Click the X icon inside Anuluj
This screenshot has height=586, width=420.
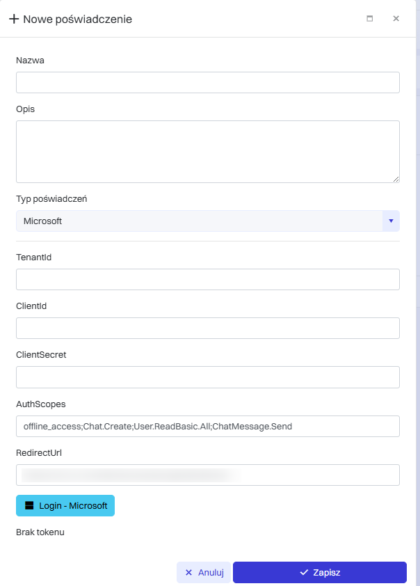click(x=188, y=572)
